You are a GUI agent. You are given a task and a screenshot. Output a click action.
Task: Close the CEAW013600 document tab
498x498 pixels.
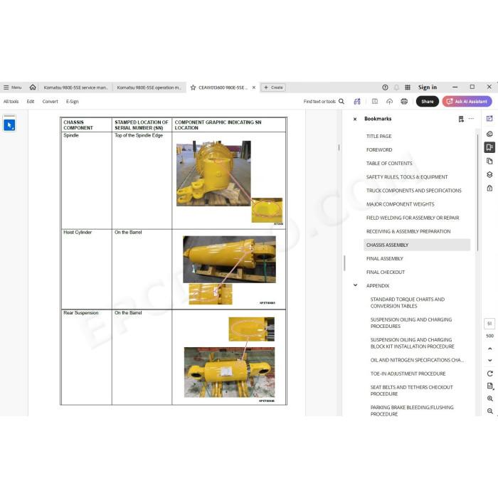[x=254, y=88]
